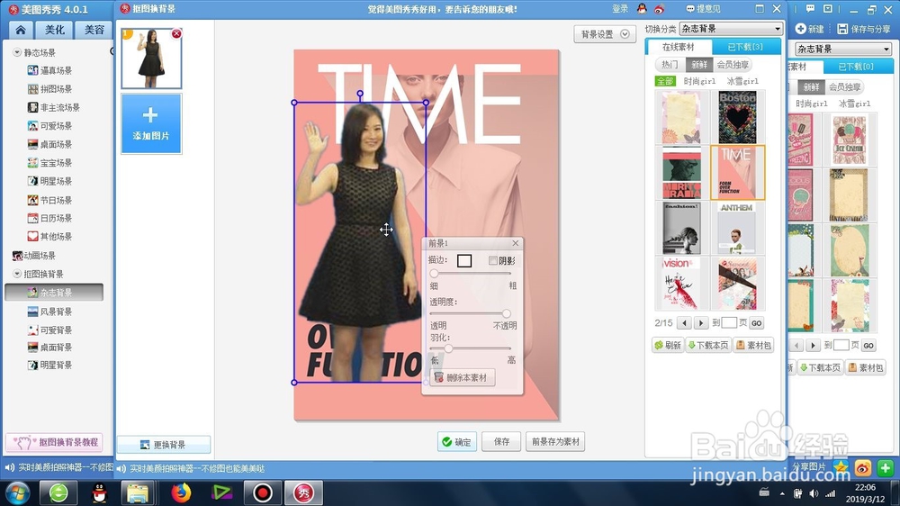
Task: Click the Weibo share icon
Action: click(863, 468)
